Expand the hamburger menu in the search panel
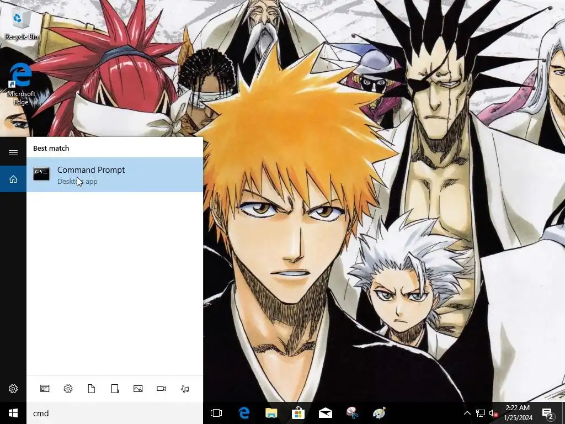The width and height of the screenshot is (565, 424). [13, 152]
